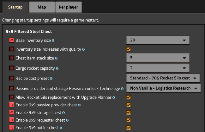Uncheck Enable 9x9 buffer chest
This screenshot has height=132, width=205.
coord(129,128)
